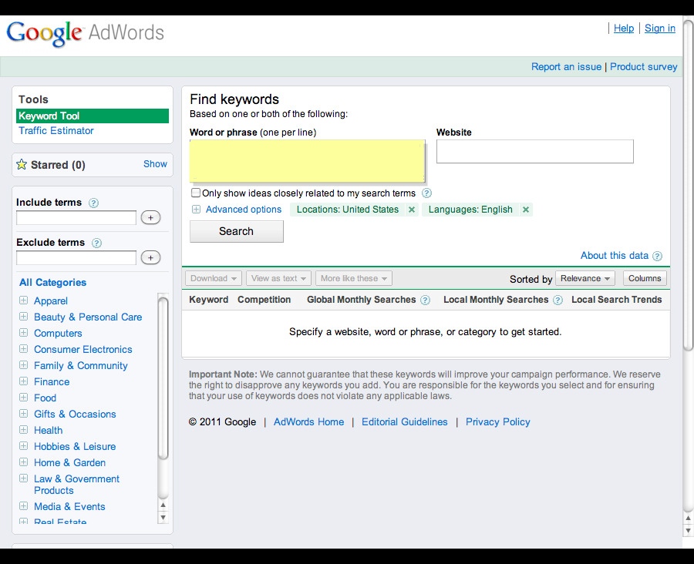The width and height of the screenshot is (694, 564).
Task: Go to AdWords Home
Action: pos(308,422)
